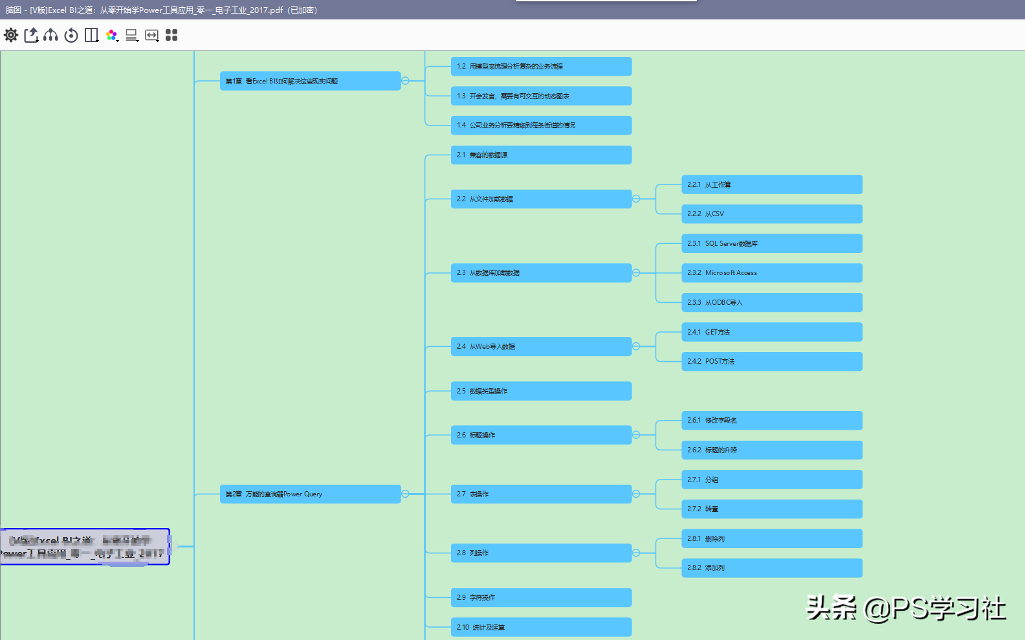Select node 2.1 兼容的数据源
1025x640 pixels.
pyautogui.click(x=542, y=155)
